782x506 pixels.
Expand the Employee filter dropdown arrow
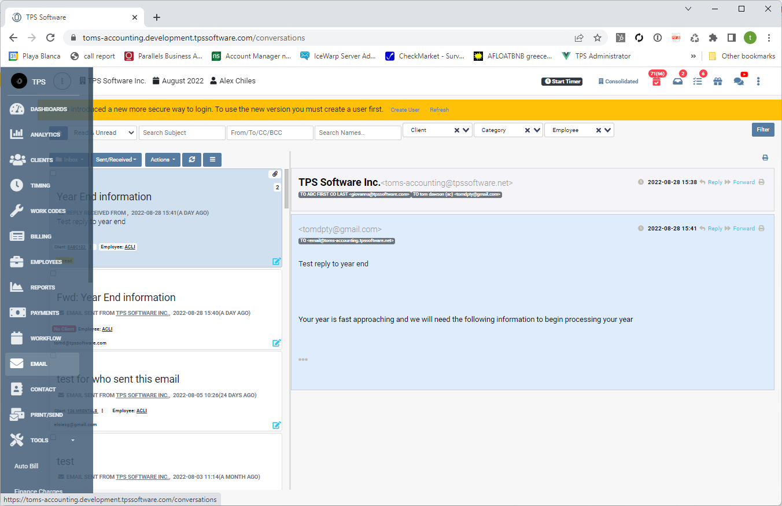point(608,130)
